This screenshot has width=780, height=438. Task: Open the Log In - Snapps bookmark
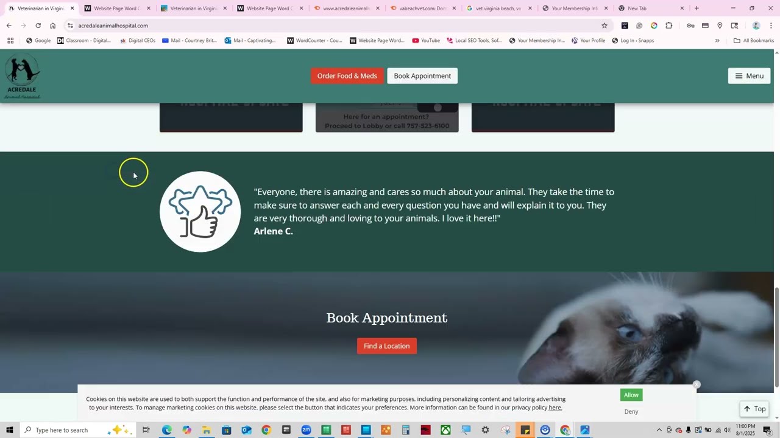point(633,41)
